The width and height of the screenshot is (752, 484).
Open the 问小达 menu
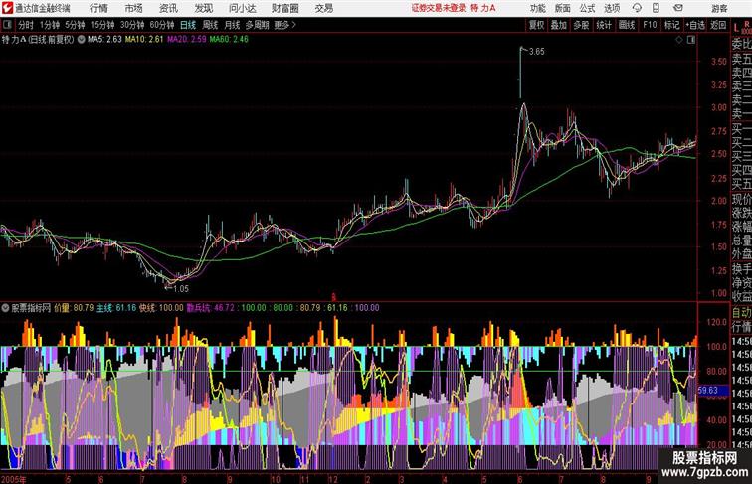242,8
